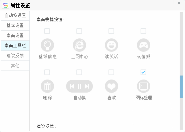This screenshot has width=185, height=132.
Task: Click the 壁纸信息 text label
Action: 48,56
